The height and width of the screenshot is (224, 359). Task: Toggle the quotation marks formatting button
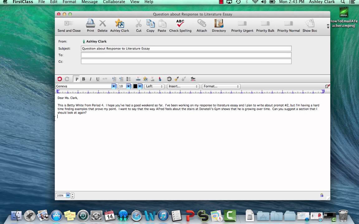[x=105, y=79]
